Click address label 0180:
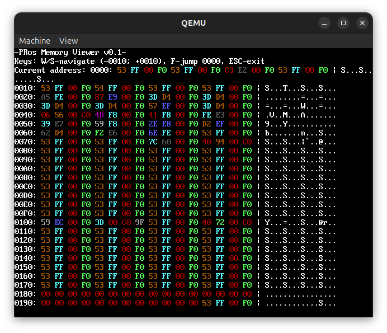This screenshot has width=387, height=333. [25, 294]
